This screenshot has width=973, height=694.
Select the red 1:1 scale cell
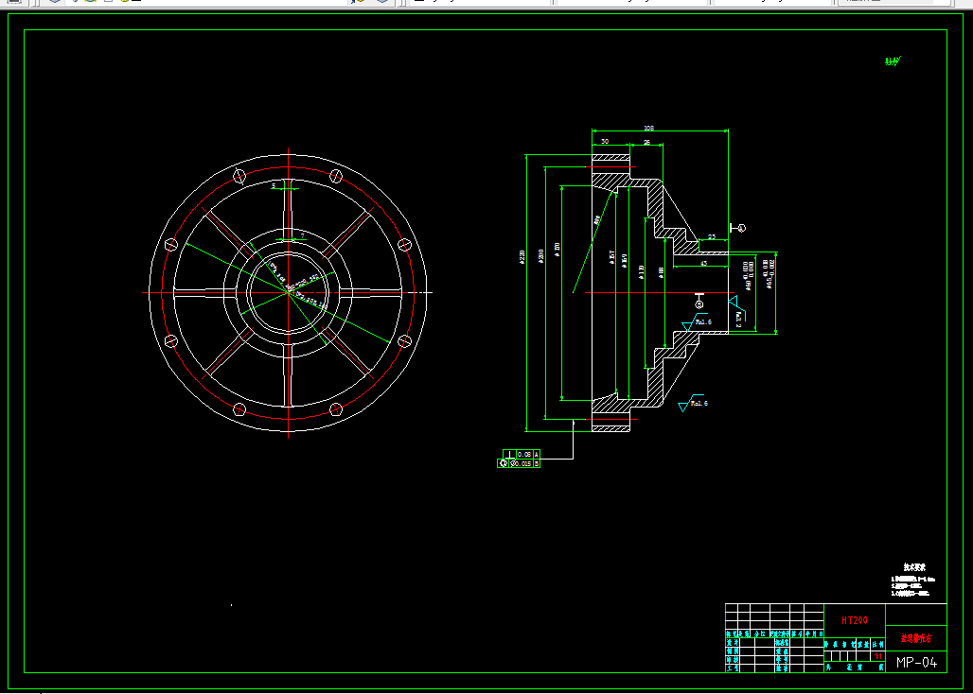[878, 655]
